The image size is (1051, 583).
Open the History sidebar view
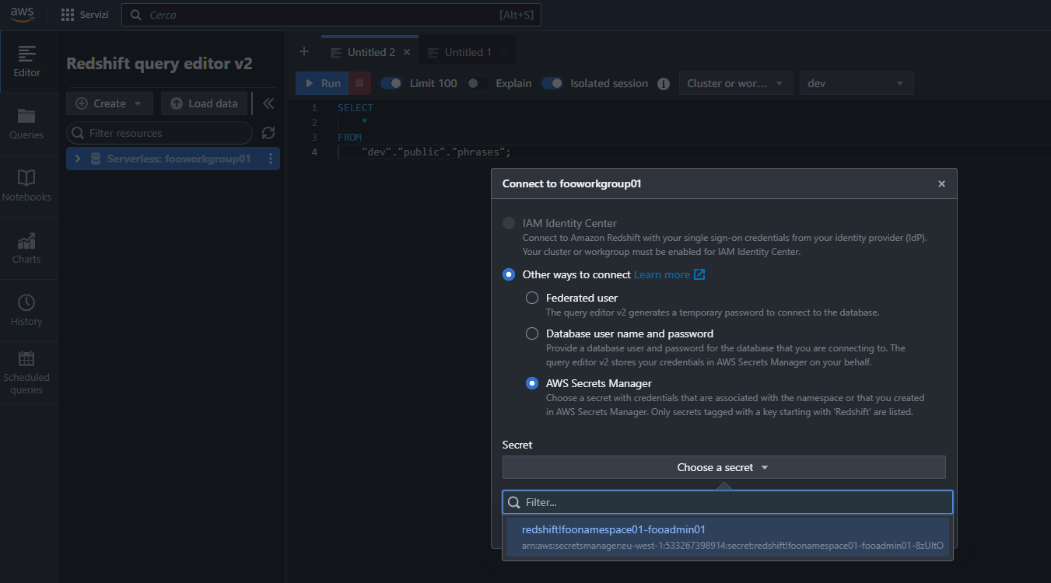pyautogui.click(x=27, y=311)
